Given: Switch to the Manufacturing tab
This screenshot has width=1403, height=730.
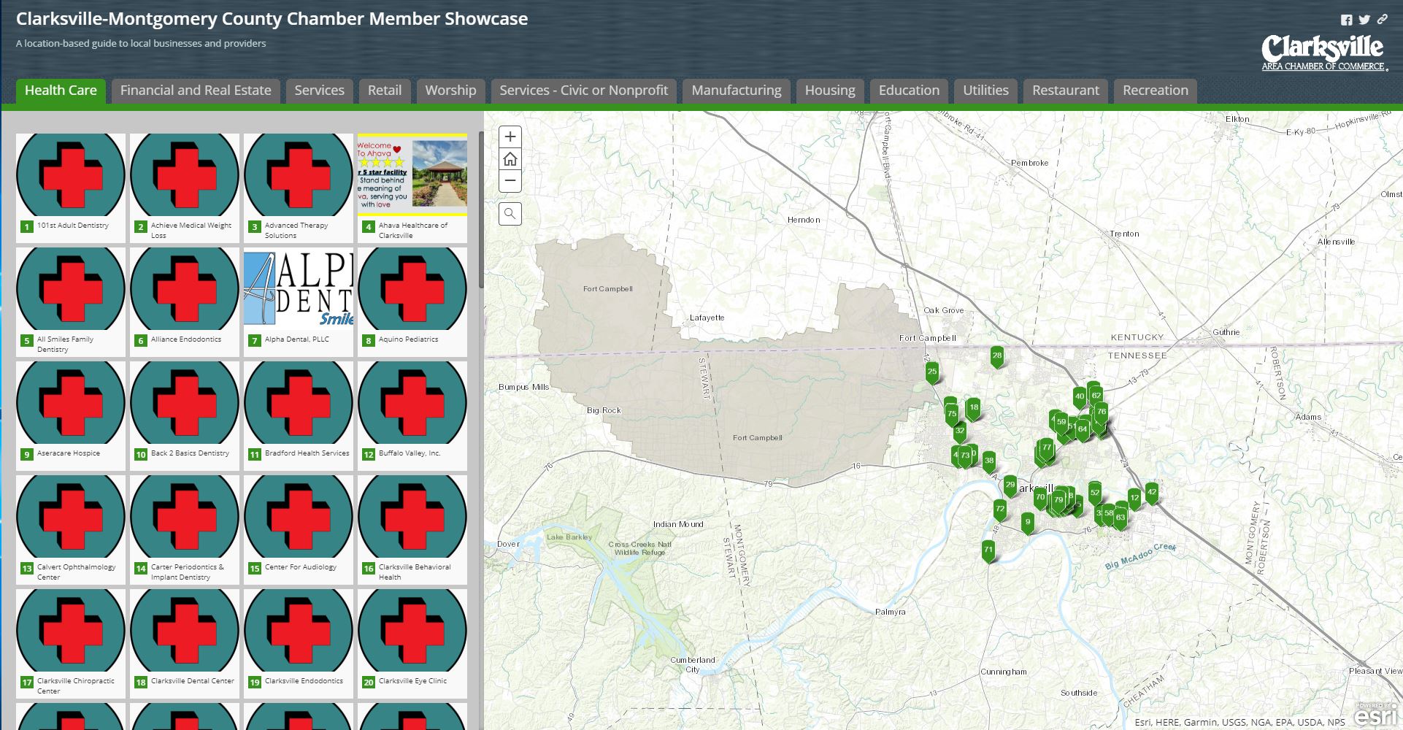Looking at the screenshot, I should [737, 91].
